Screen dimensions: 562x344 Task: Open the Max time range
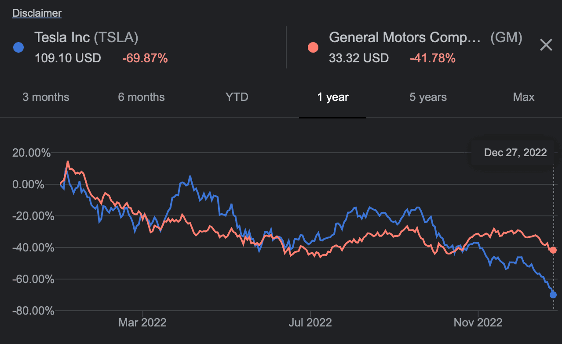(523, 97)
